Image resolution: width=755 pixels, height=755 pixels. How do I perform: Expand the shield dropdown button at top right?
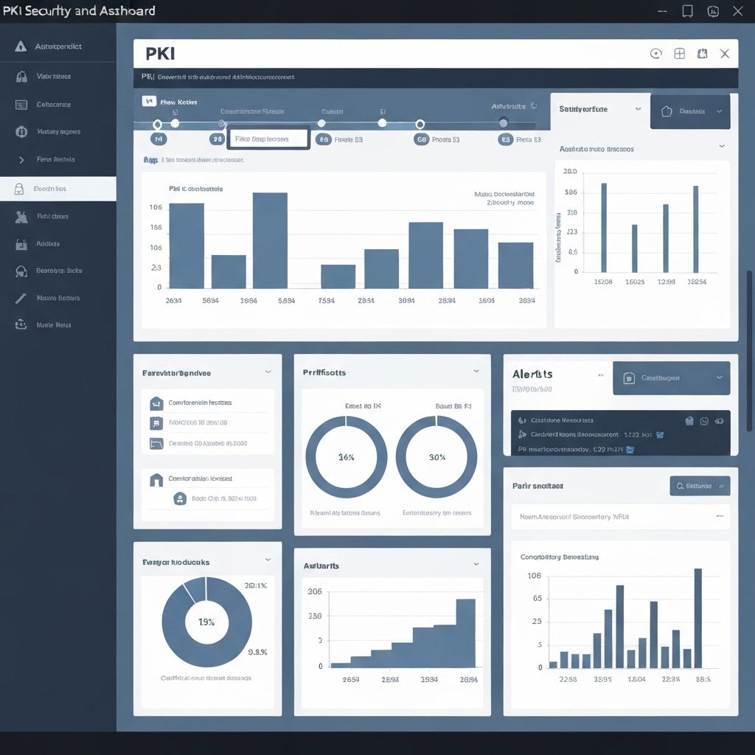coord(690,111)
